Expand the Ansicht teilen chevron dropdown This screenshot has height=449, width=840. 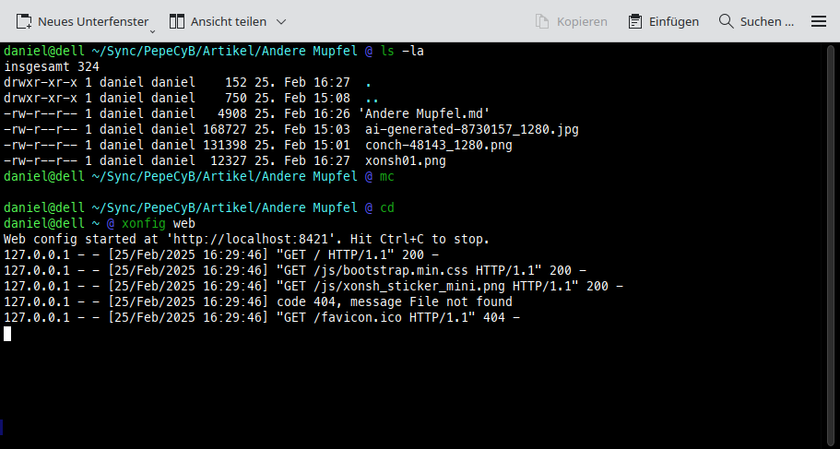281,21
